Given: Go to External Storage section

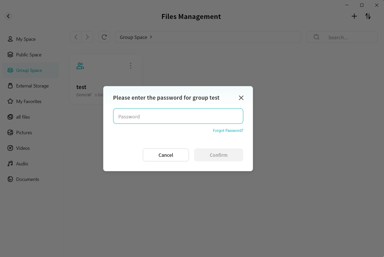Looking at the screenshot, I should [x=32, y=86].
